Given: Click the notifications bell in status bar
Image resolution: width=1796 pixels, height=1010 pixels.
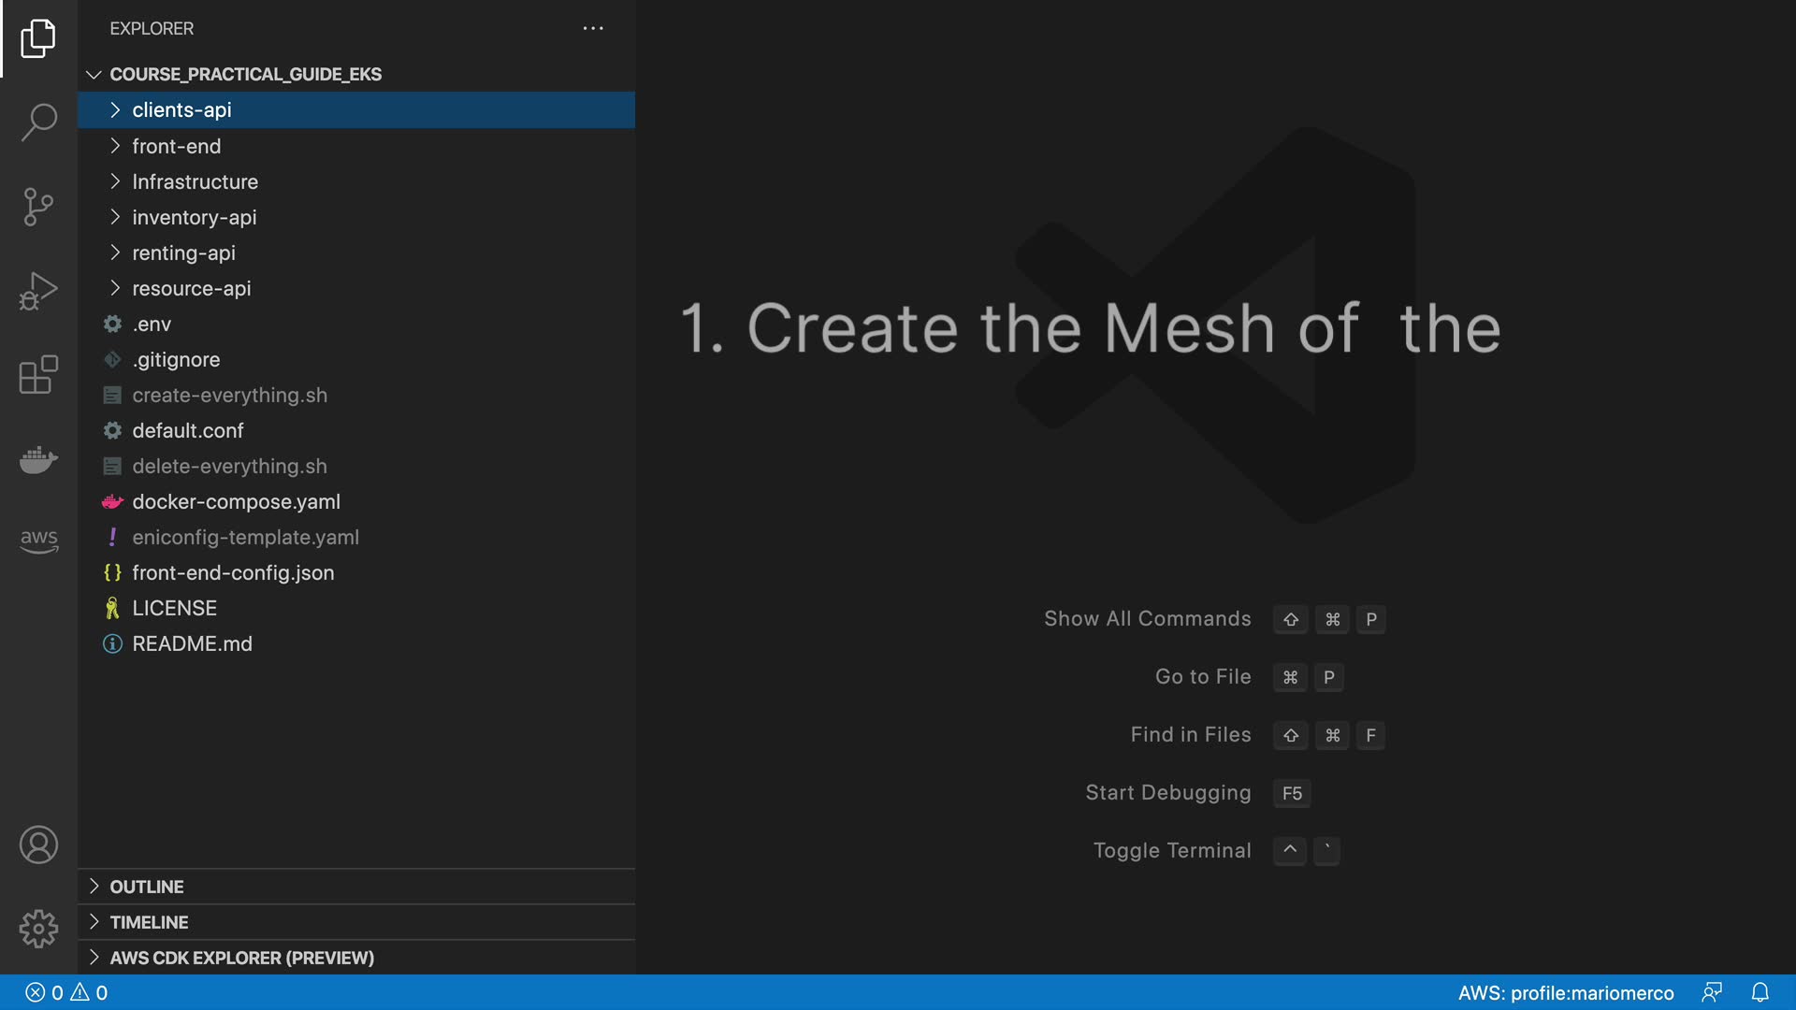Looking at the screenshot, I should point(1760,992).
